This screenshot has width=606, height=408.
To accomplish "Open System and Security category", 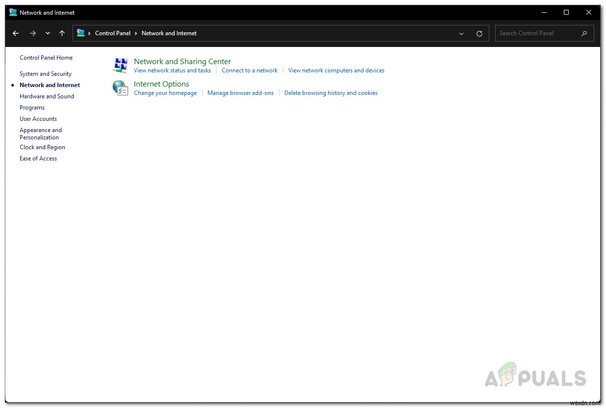I will click(x=45, y=73).
